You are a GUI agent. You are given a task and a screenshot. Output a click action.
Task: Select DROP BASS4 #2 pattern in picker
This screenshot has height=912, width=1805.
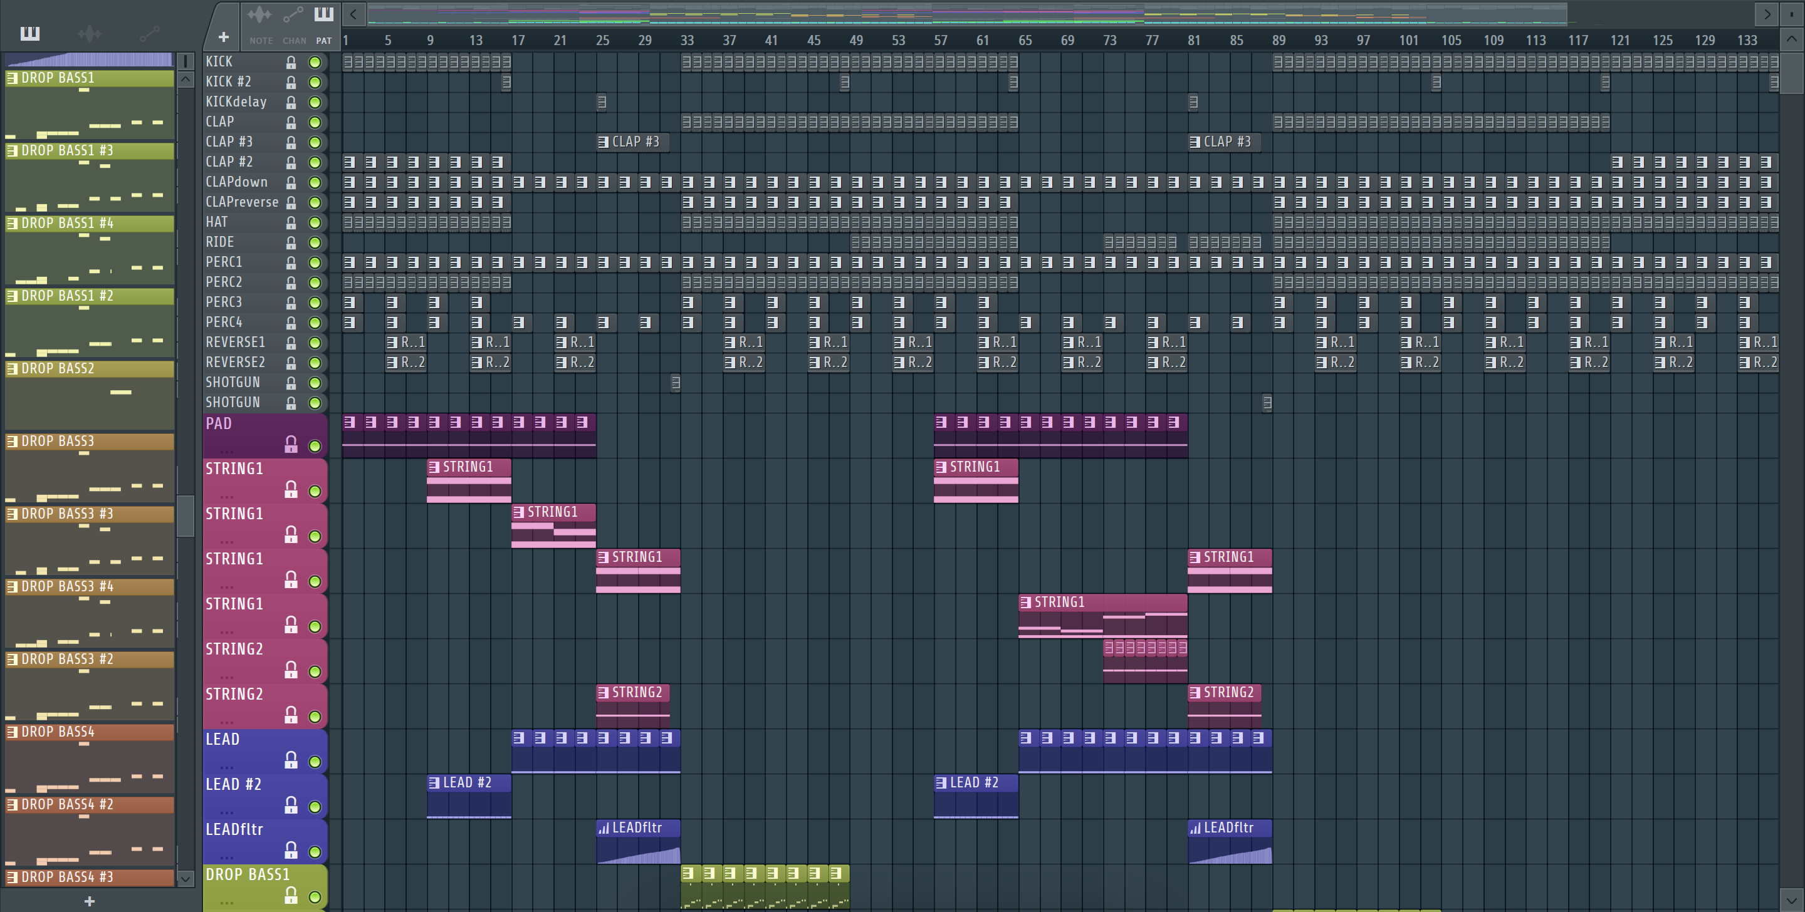coord(90,831)
